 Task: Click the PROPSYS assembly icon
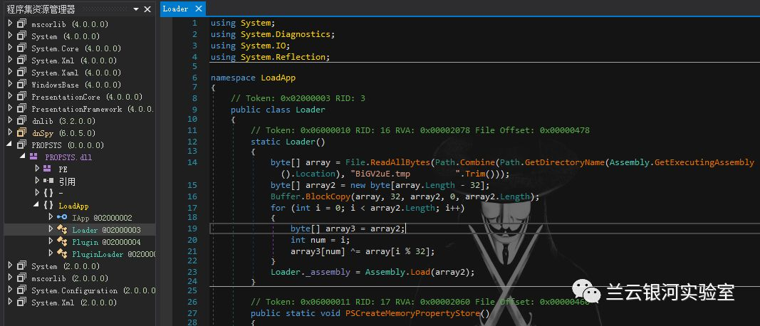pyautogui.click(x=21, y=144)
